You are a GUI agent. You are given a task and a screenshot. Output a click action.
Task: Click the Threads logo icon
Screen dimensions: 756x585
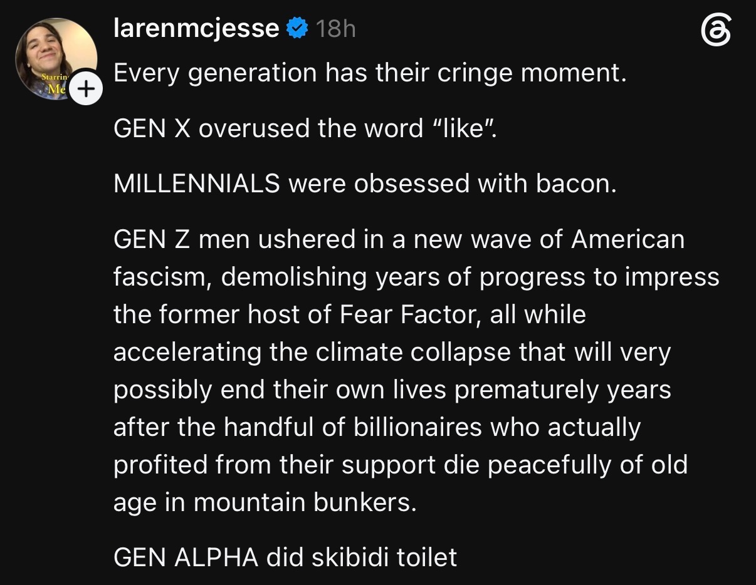click(715, 31)
